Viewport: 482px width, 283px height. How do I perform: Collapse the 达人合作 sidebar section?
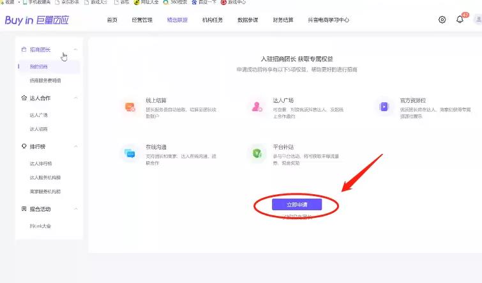click(76, 98)
